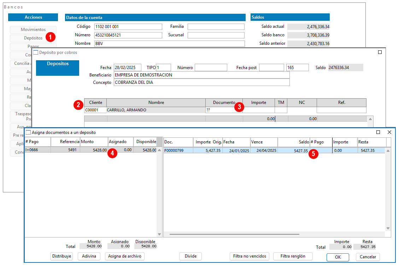Click the Filtra renglón button
Image resolution: width=399 pixels, height=266 pixels.
[x=293, y=256]
